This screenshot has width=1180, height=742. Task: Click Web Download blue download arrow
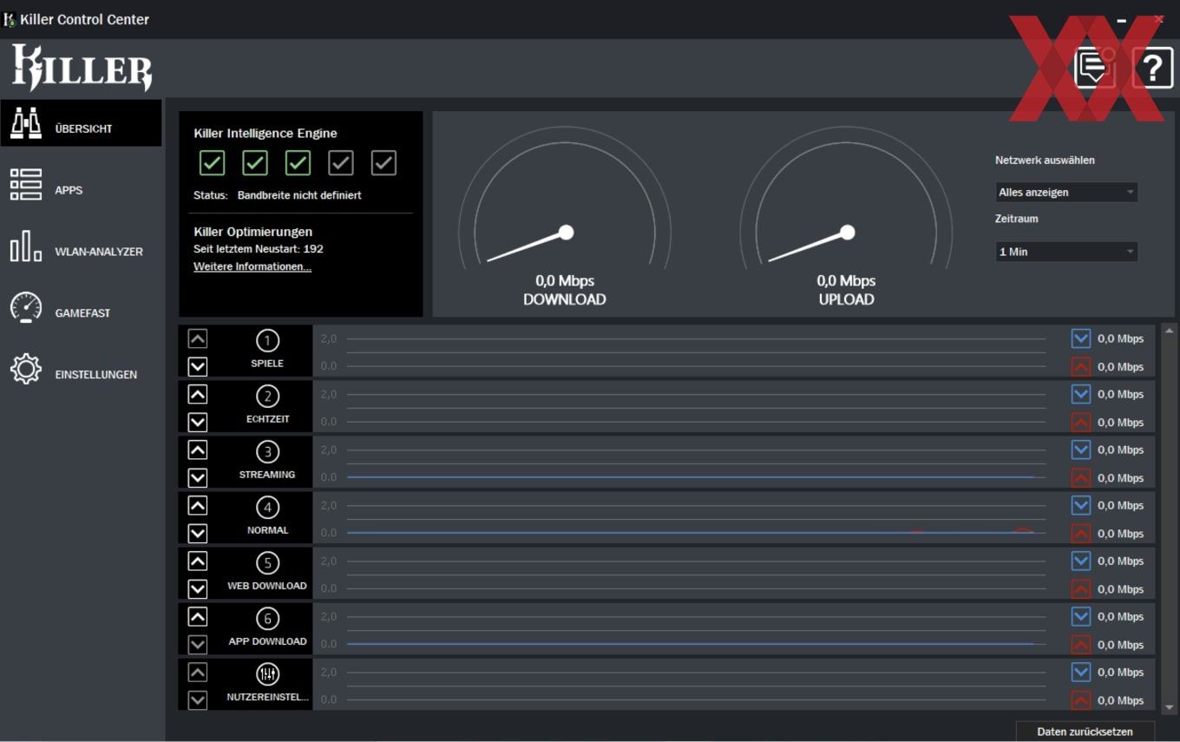(1081, 561)
